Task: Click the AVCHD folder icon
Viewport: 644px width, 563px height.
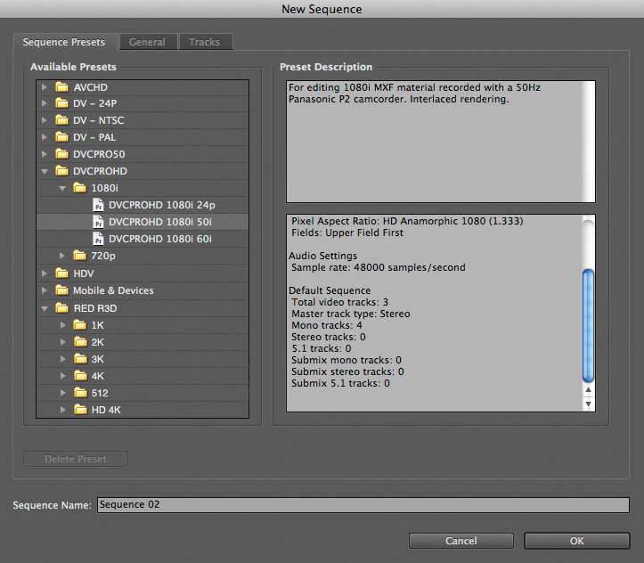Action: pos(62,87)
